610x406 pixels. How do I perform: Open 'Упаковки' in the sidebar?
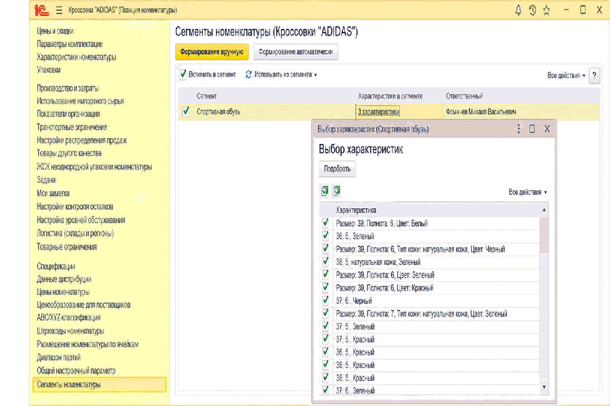click(x=49, y=70)
